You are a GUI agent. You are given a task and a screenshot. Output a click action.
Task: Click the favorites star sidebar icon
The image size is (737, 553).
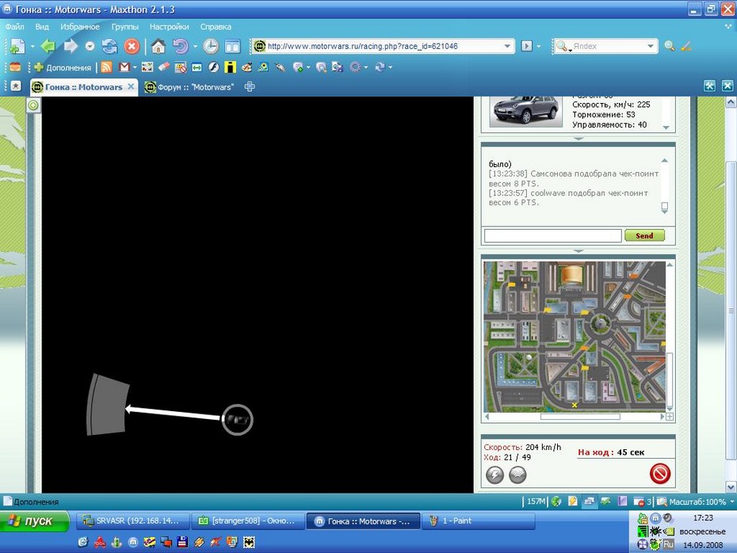(x=16, y=86)
